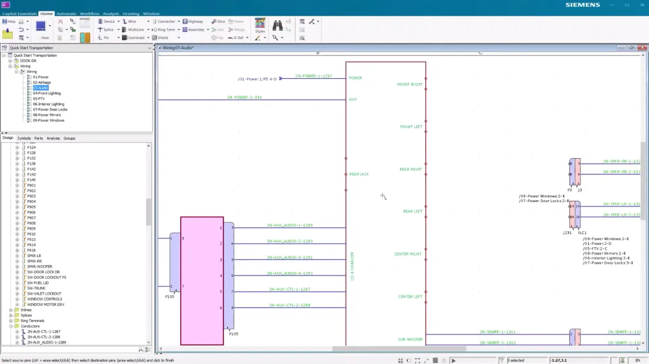Click the red delete X icon
The width and height of the screenshot is (649, 364).
(x=61, y=21)
